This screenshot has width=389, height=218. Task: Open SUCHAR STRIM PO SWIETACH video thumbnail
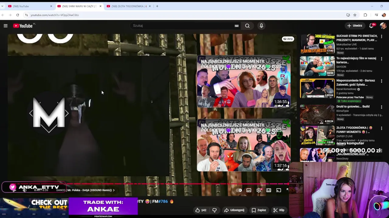pyautogui.click(x=317, y=44)
